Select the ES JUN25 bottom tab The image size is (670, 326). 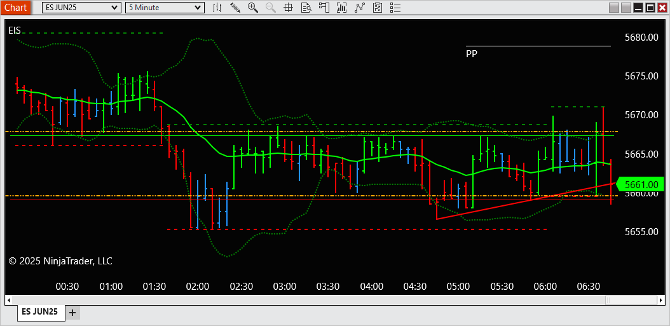41,312
